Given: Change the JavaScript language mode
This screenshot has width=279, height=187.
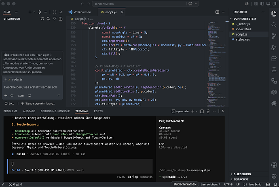Looking at the screenshot, I should (255, 184).
